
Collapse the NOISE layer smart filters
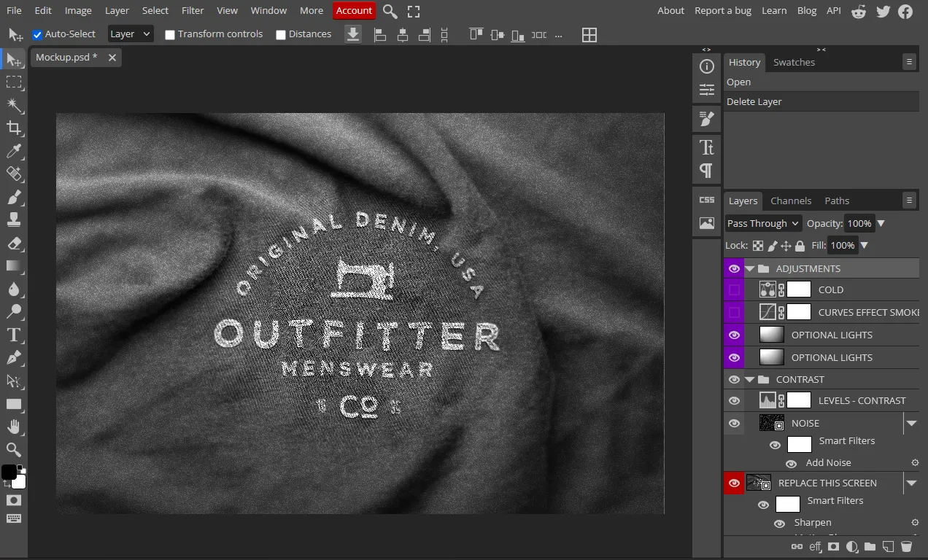coord(911,423)
